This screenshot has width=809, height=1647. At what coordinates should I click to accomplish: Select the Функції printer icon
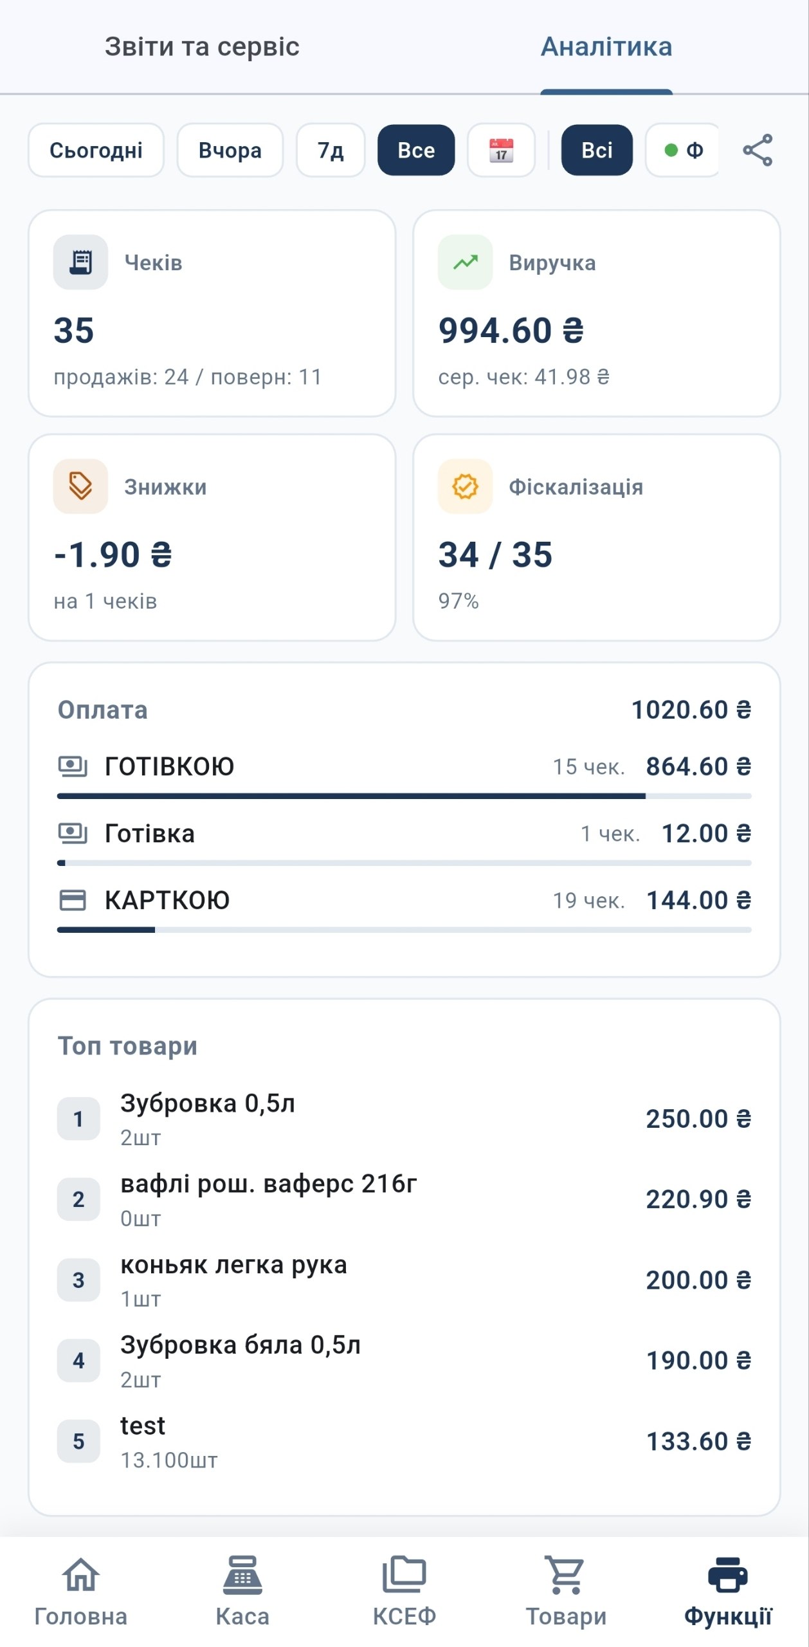(x=728, y=1574)
